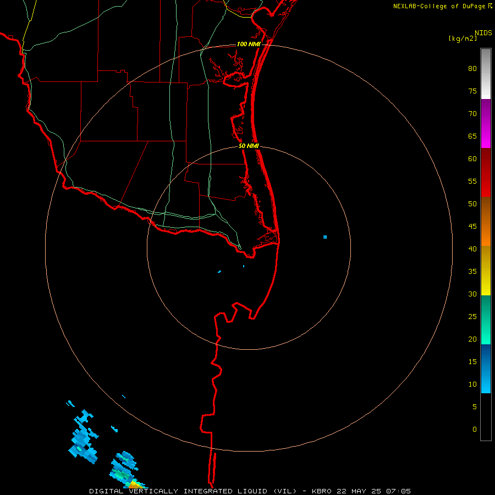The image size is (495, 495).
Task: Click the gray-white top segment of the scale
Action: click(x=486, y=74)
